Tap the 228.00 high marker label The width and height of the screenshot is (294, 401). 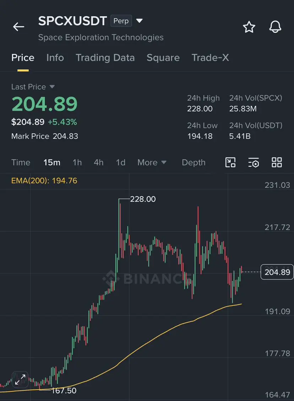coord(143,199)
